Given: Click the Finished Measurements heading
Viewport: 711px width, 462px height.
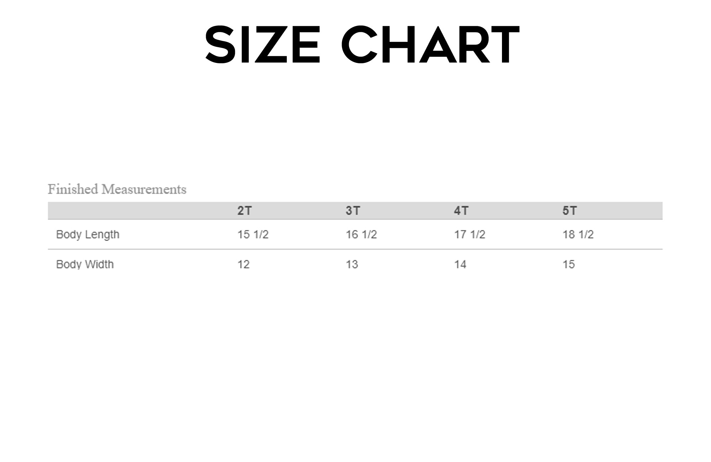Looking at the screenshot, I should (117, 189).
